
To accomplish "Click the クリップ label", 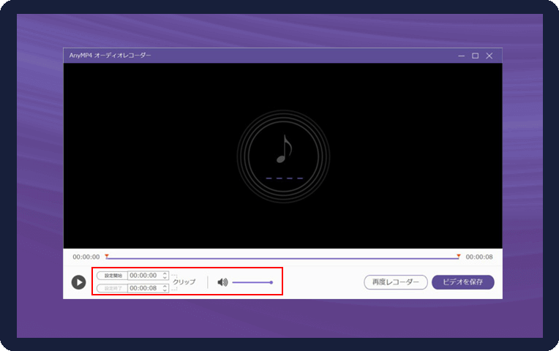I will click(x=184, y=282).
